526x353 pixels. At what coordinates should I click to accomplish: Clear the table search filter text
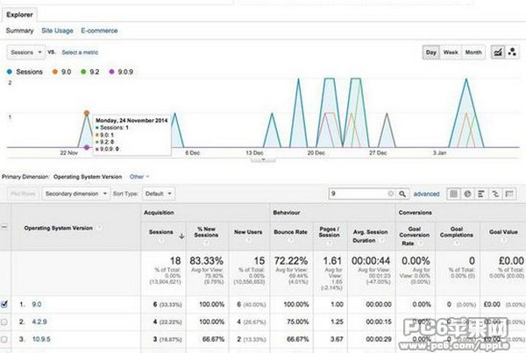[x=391, y=193]
